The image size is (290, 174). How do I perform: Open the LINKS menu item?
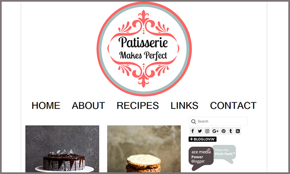[x=184, y=106]
